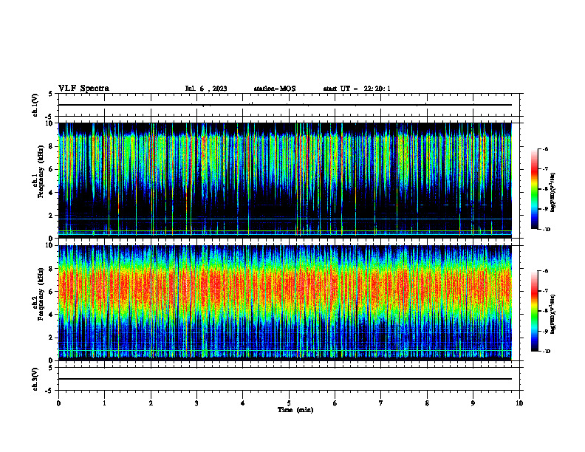The image size is (585, 452).
Task: Click the "7" tick on the time axis
Action: (x=381, y=403)
